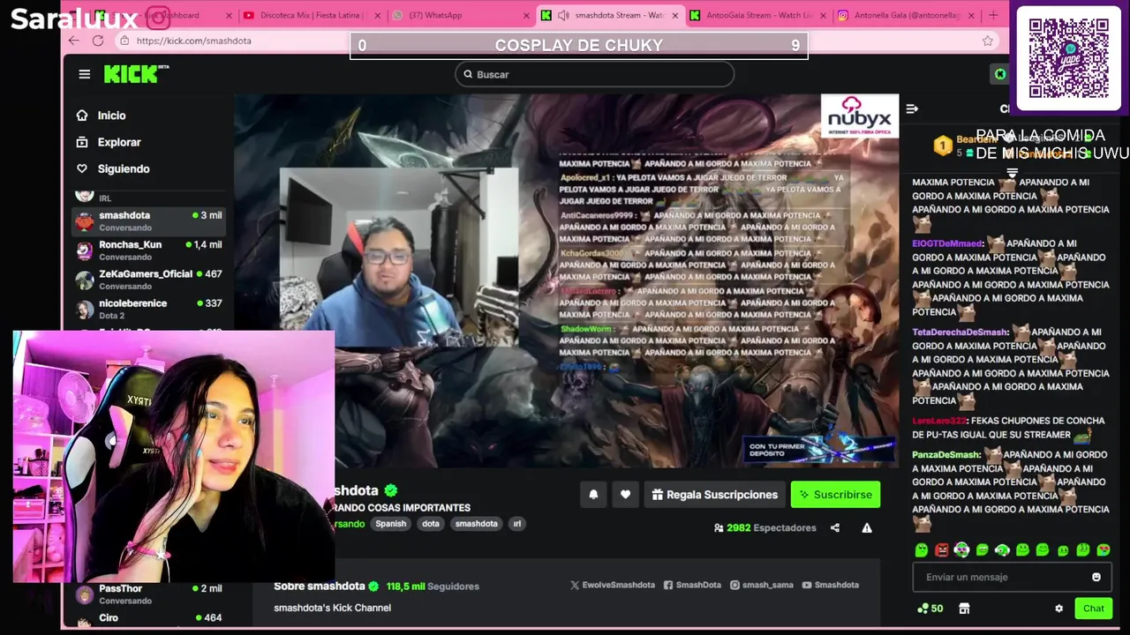This screenshot has width=1130, height=635.
Task: Open Smashdota YouTube link
Action: pos(830,585)
